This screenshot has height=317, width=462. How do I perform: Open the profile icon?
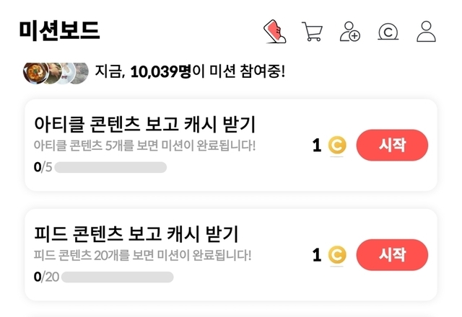point(427,32)
